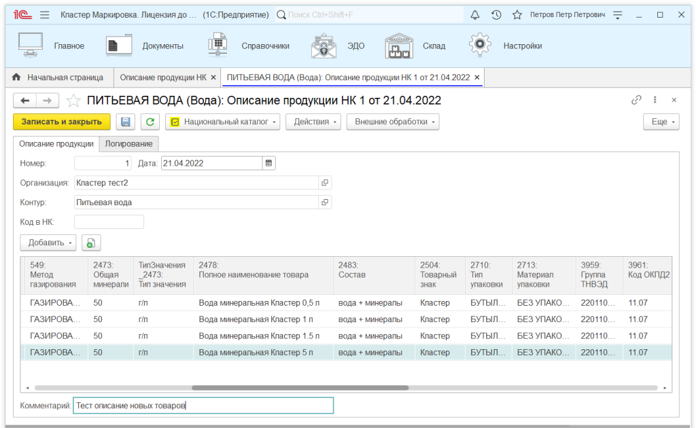Open the 1C main menu hamburger icon
The image size is (696, 428).
click(x=44, y=15)
